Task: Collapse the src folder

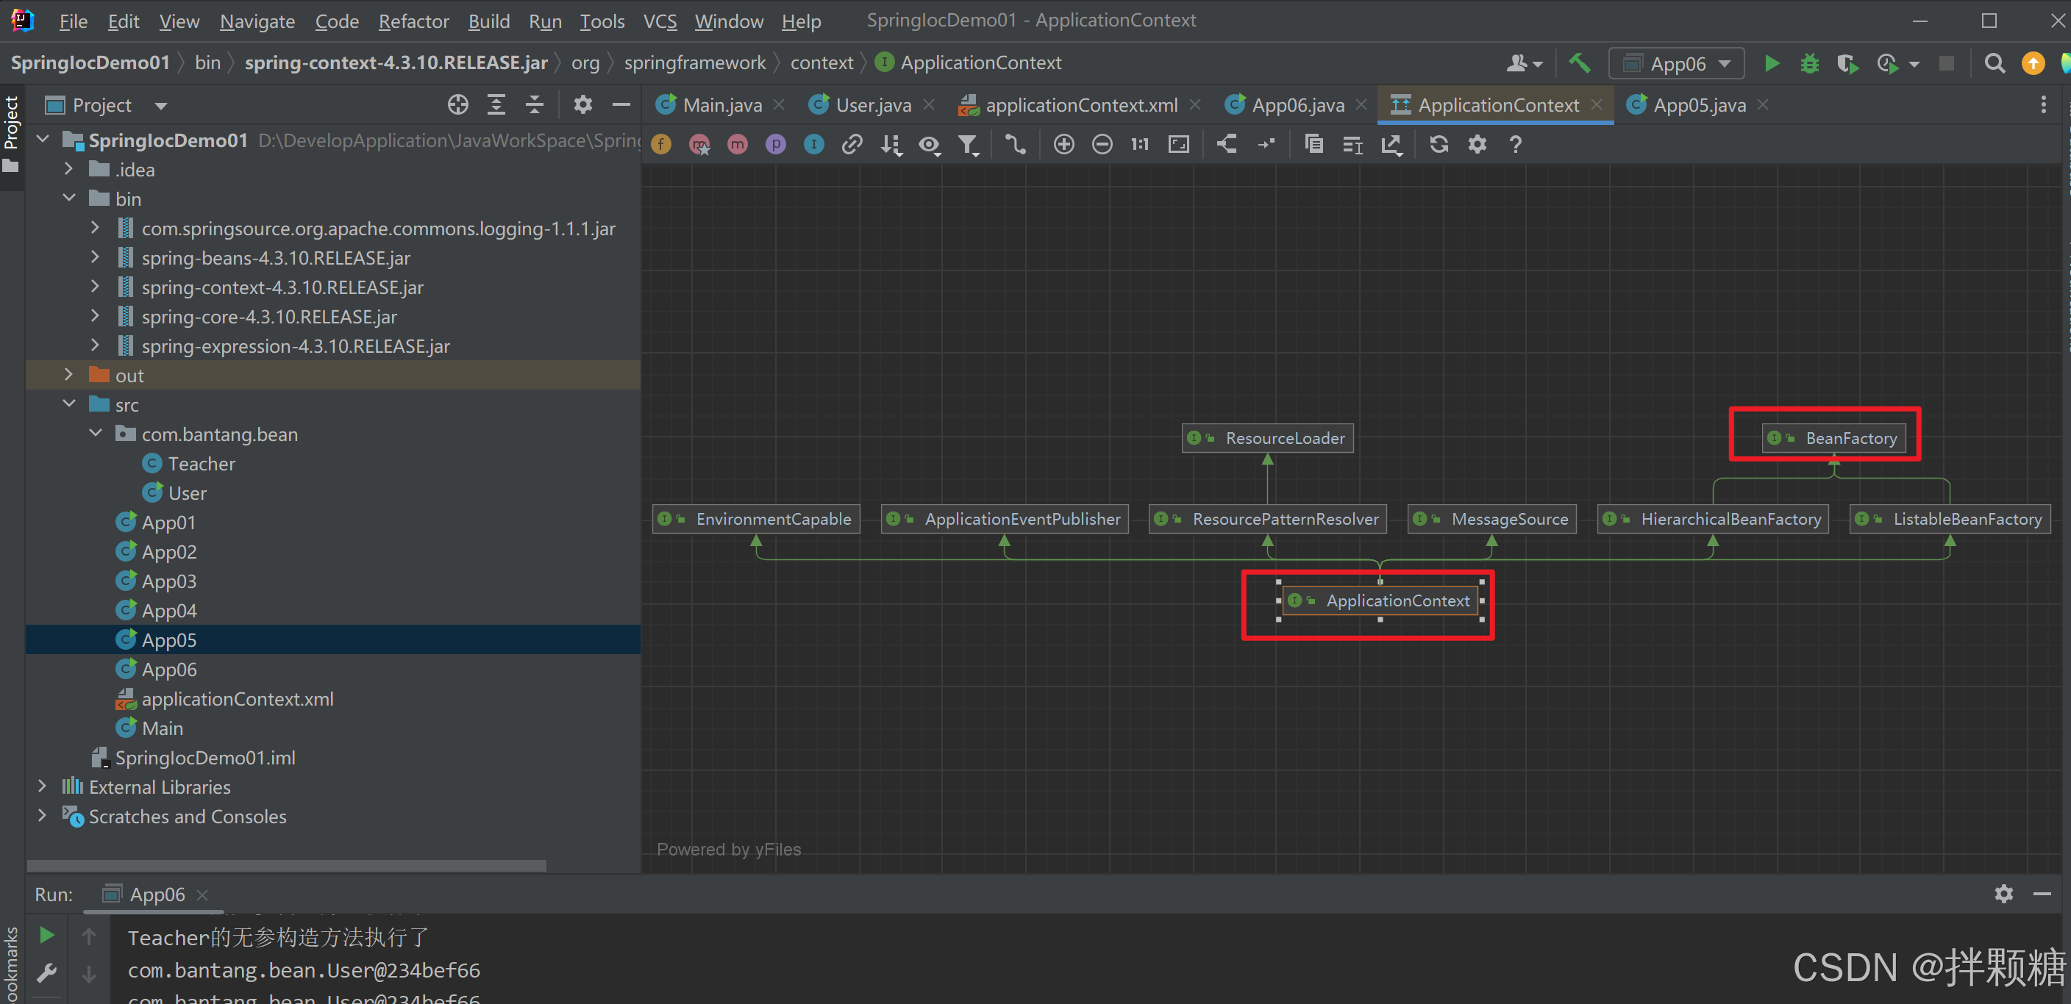Action: pos(69,404)
